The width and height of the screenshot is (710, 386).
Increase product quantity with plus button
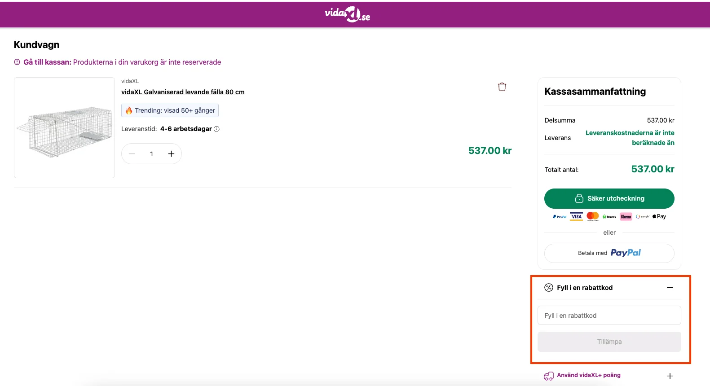tap(171, 154)
